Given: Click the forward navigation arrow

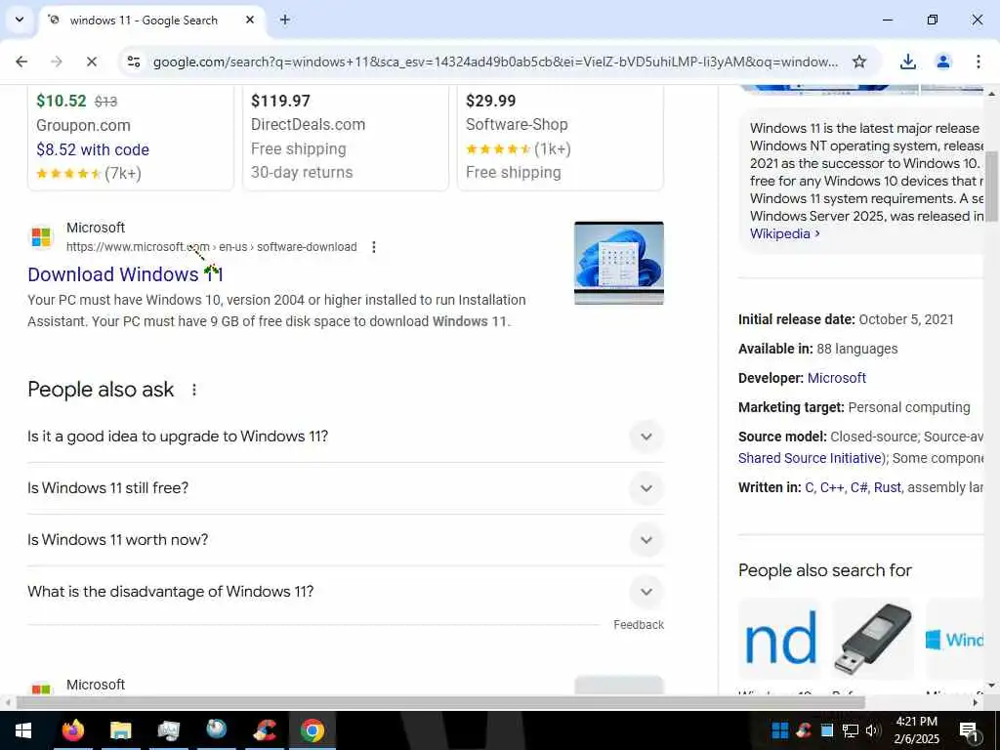Looking at the screenshot, I should coord(57,62).
